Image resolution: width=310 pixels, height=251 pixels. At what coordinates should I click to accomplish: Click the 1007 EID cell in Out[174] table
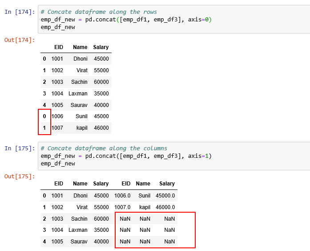point(57,128)
